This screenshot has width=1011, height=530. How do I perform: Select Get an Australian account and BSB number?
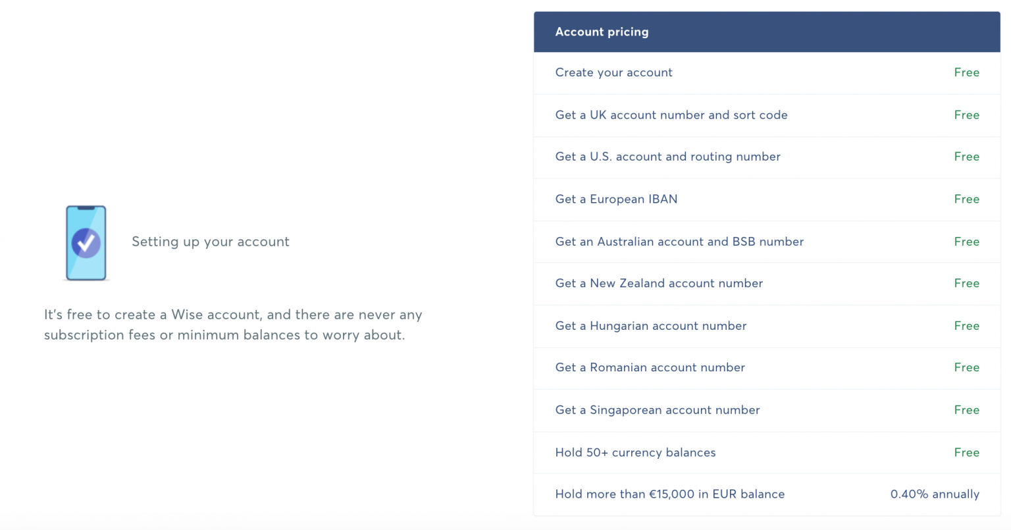[x=767, y=242]
